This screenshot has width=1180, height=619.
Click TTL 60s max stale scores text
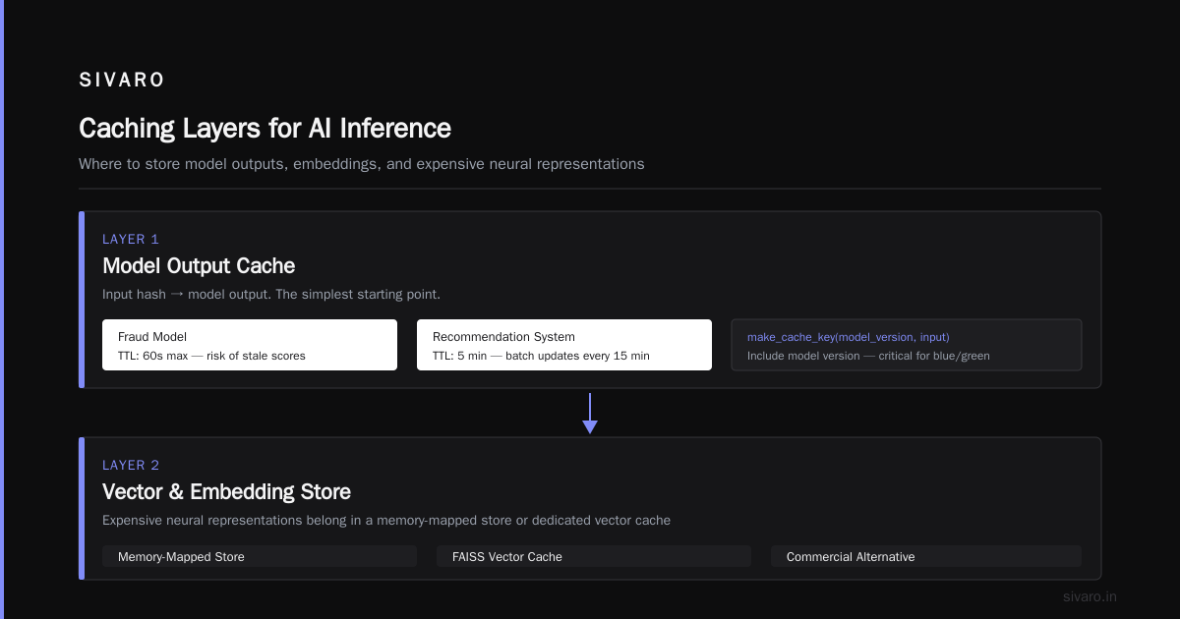(x=211, y=356)
